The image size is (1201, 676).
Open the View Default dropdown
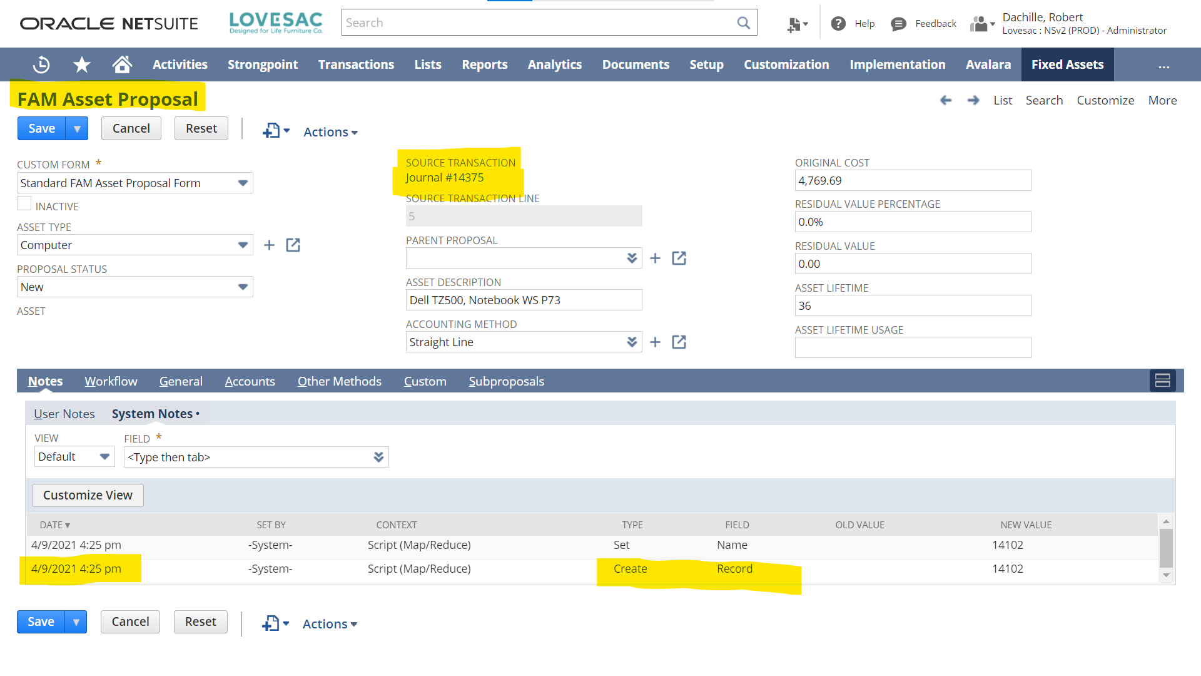(x=74, y=457)
